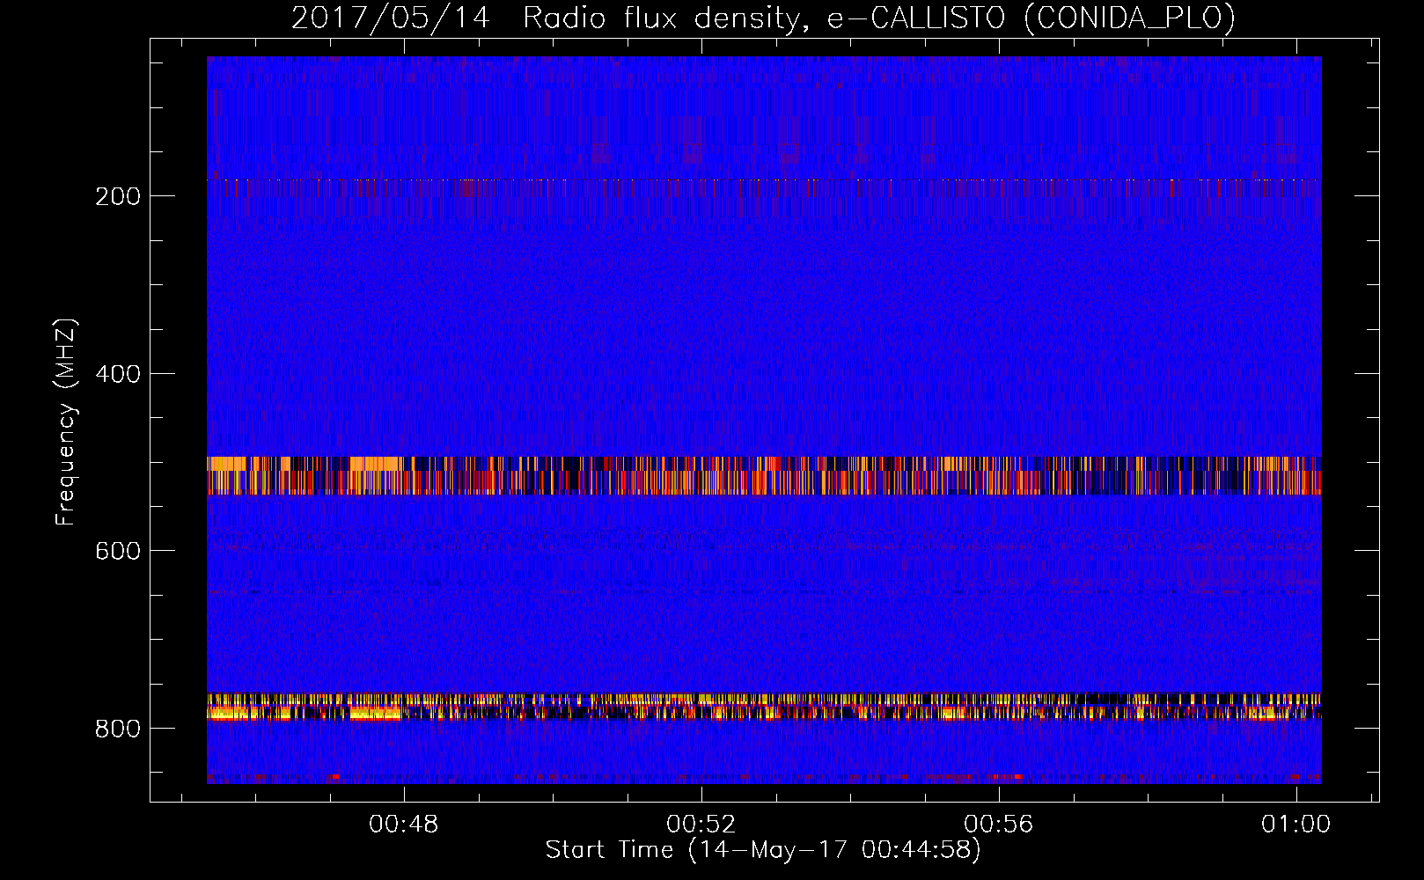The image size is (1424, 880).
Task: Click the plot title "2017/05/14 Radio flux density, e-CALLISTO (CONIDA_PLO)"
Action: click(763, 18)
